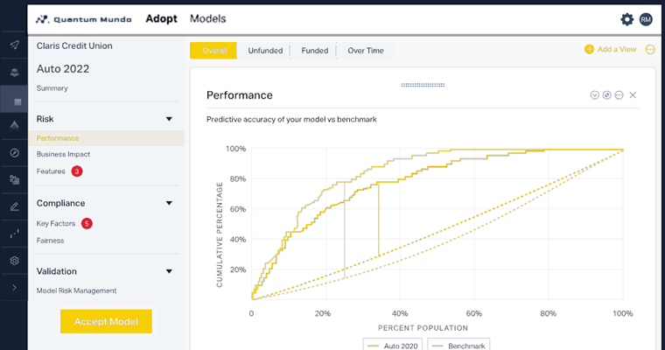Expand the left sidebar with chevron arrow
The image size is (665, 350).
point(14,287)
